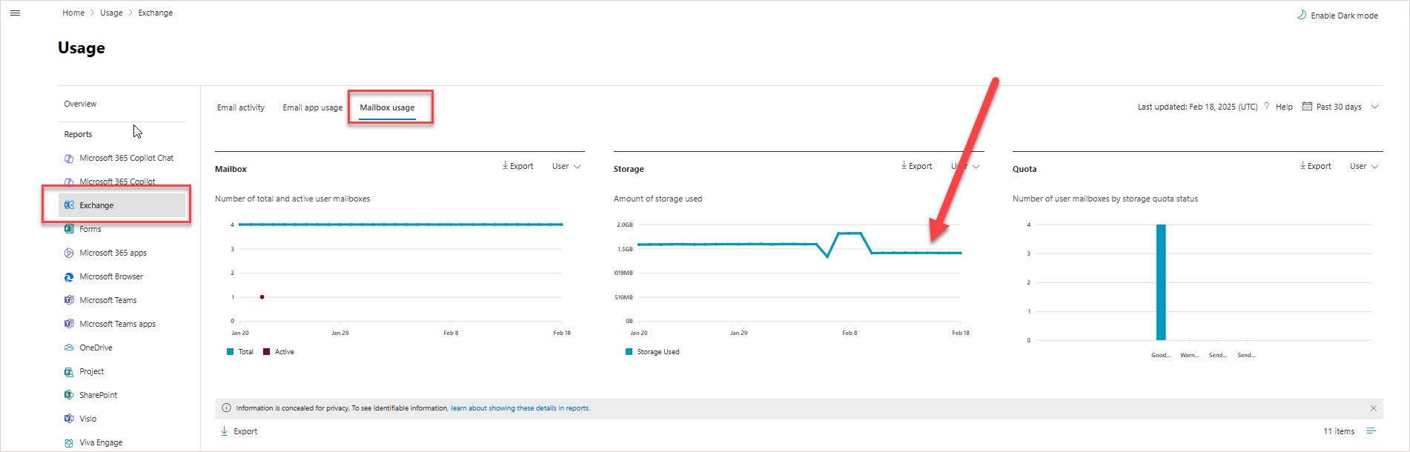Enable Dark mode toggle
1410x452 pixels.
pos(1337,16)
